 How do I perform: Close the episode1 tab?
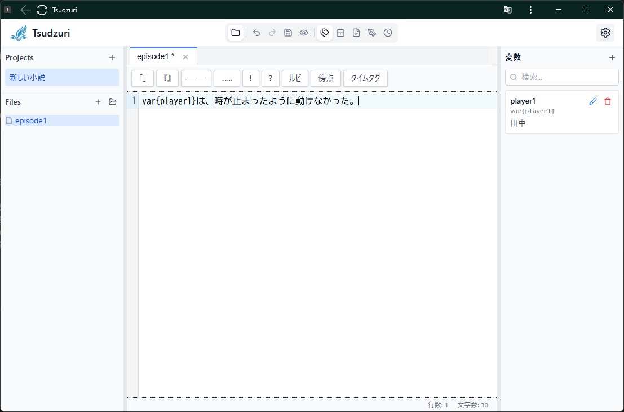point(185,57)
